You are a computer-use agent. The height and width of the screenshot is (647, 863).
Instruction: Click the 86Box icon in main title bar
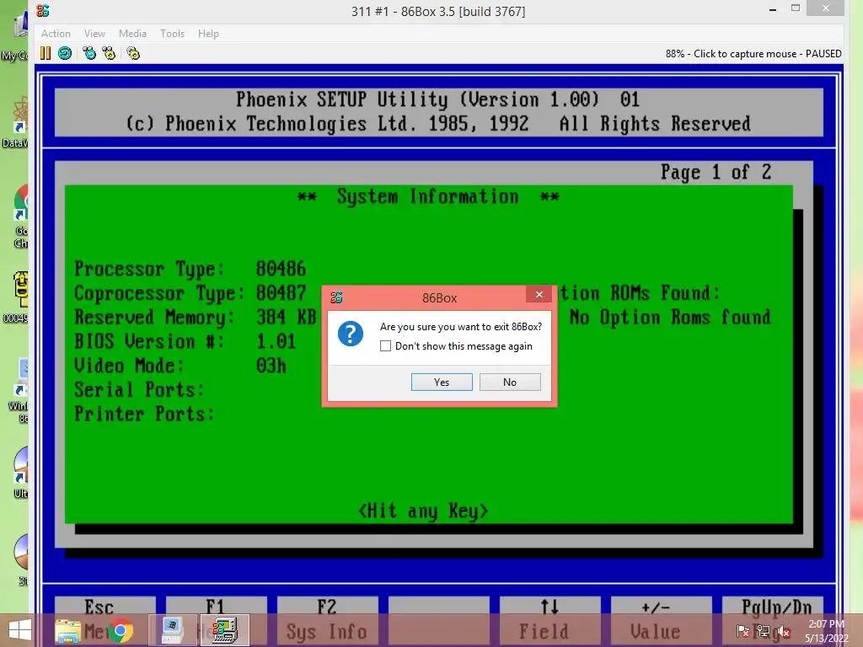coord(43,10)
